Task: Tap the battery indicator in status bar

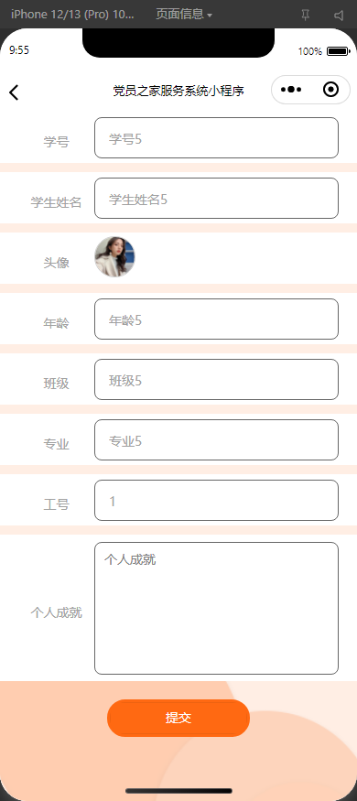Action: click(338, 51)
